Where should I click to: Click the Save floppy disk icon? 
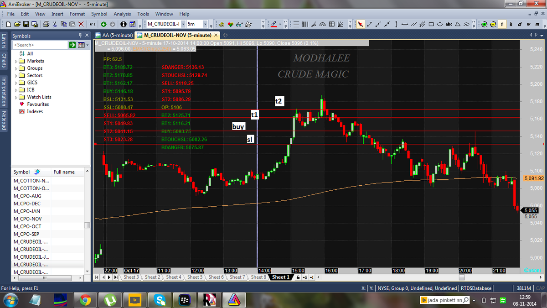click(26, 24)
